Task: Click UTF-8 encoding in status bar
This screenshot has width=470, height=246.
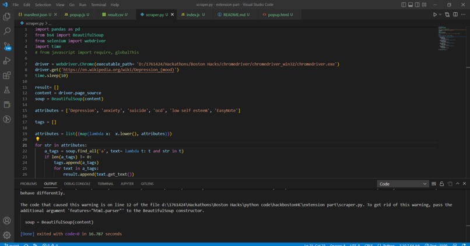Action: pyautogui.click(x=355, y=244)
